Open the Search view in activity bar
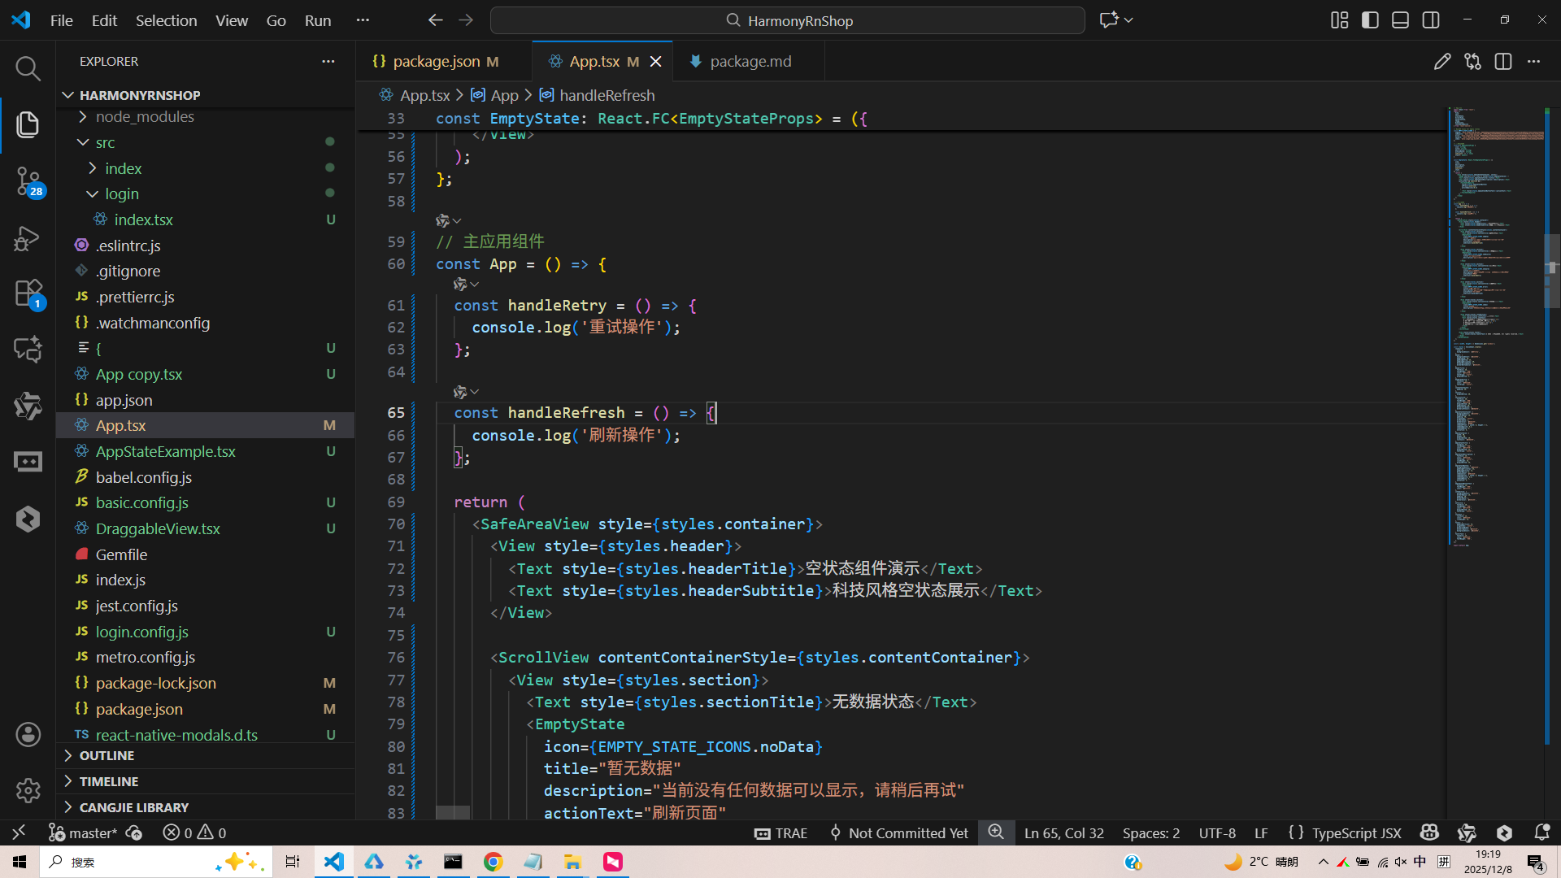This screenshot has width=1561, height=878. pyautogui.click(x=28, y=68)
